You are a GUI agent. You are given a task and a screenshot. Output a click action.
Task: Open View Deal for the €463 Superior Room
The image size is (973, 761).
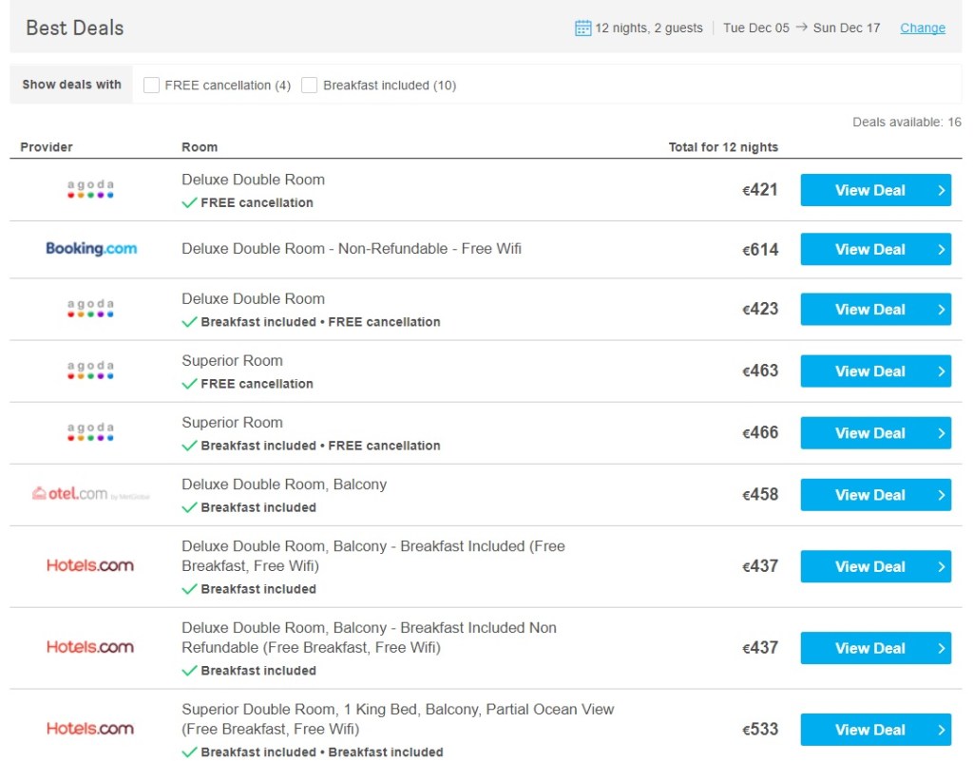pos(875,371)
